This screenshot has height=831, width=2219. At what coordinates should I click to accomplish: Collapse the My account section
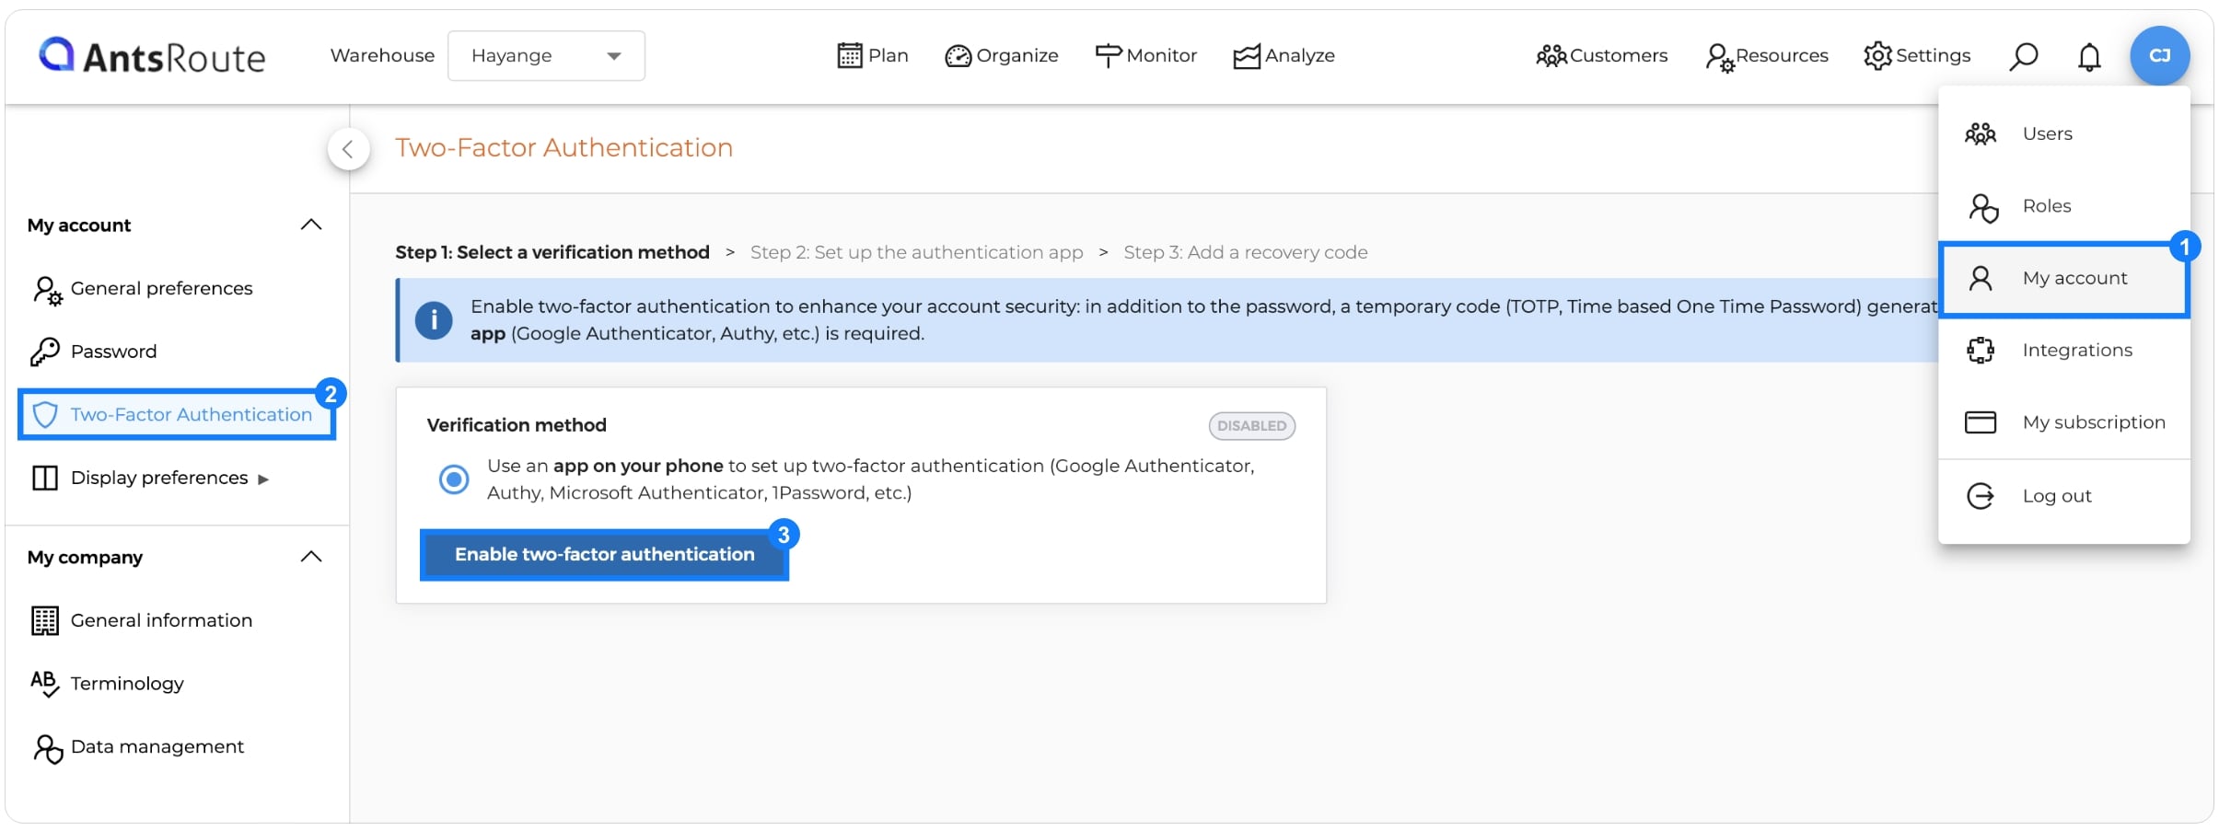click(x=311, y=225)
